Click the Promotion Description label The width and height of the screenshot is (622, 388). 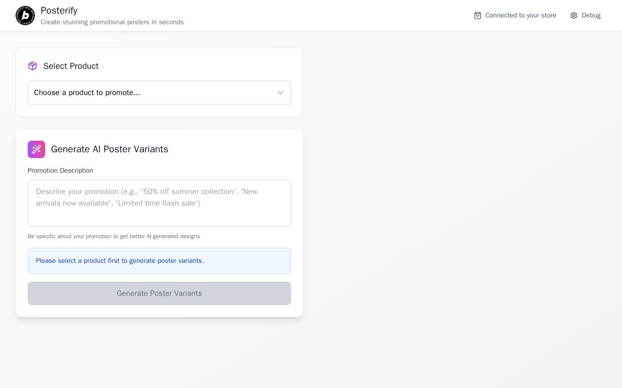tap(60, 171)
